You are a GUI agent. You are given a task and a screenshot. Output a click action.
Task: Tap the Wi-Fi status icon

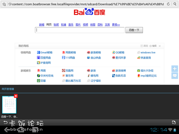(170, 130)
